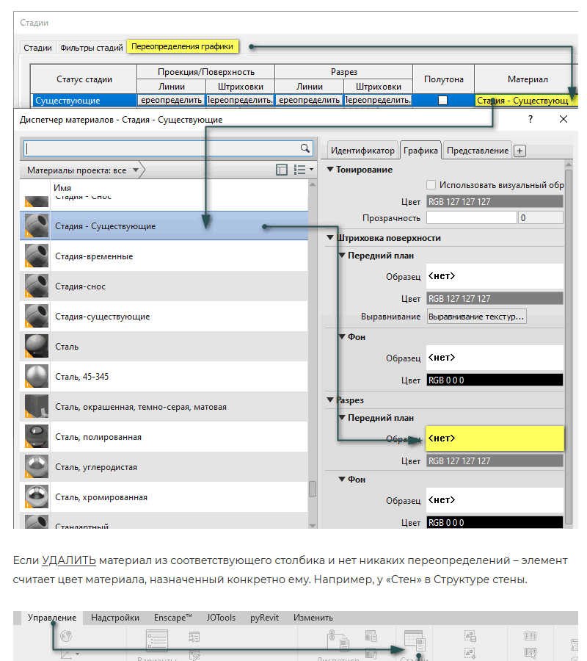Click the Phases (Стадии) ribbon icon

[x=415, y=640]
